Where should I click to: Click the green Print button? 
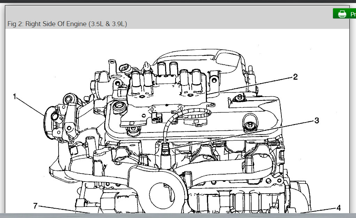(345, 14)
